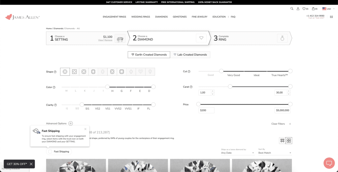Go to Home breadcrumb link
338x172 pixels.
(49, 29)
